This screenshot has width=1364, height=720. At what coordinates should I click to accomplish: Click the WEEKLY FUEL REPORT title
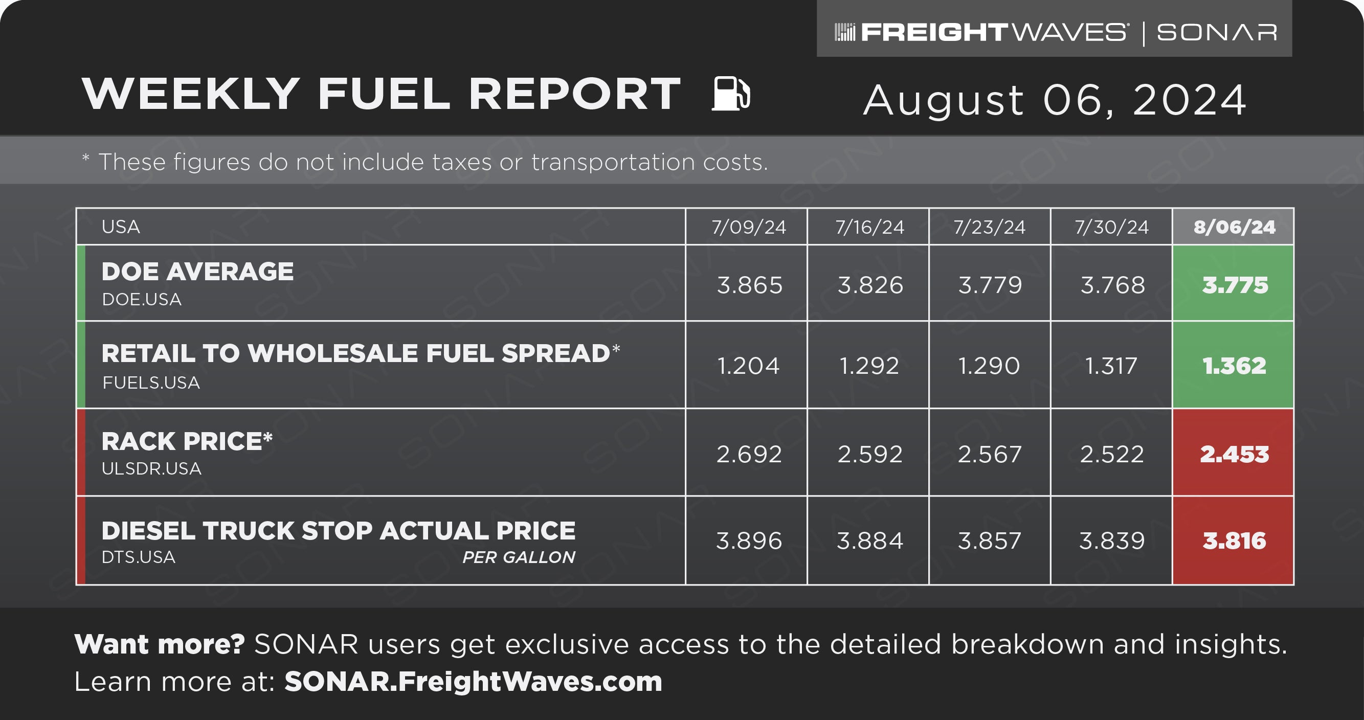(381, 94)
